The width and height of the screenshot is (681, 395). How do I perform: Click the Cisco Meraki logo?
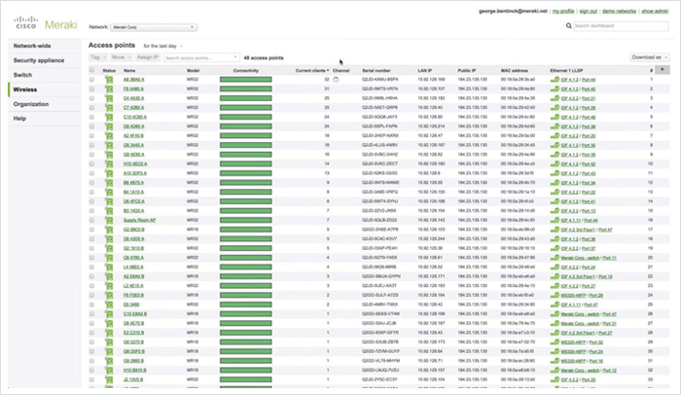coord(46,23)
